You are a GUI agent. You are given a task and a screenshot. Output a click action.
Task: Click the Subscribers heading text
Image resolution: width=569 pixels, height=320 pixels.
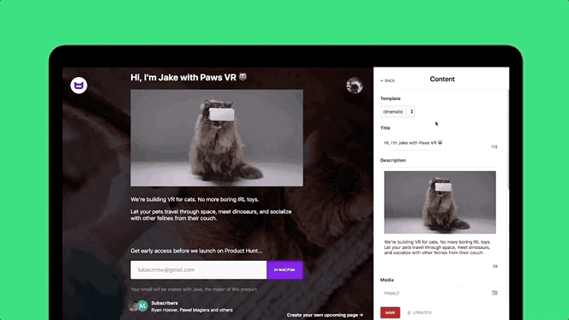click(x=165, y=303)
